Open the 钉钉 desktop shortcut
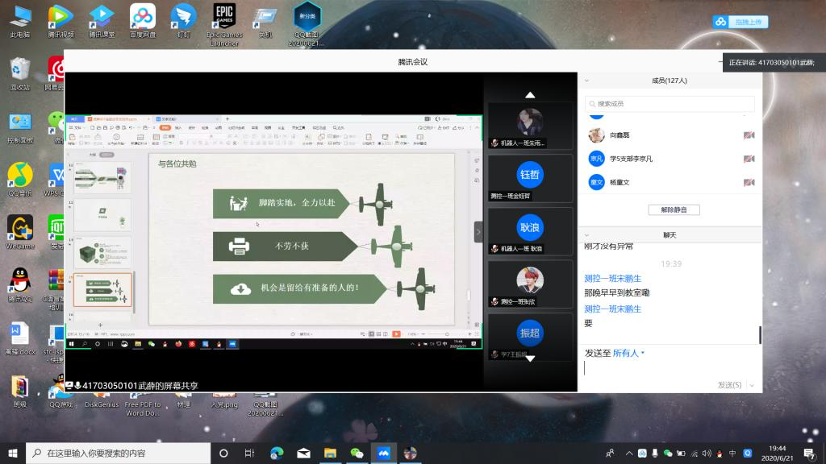826x464 pixels. tap(183, 19)
